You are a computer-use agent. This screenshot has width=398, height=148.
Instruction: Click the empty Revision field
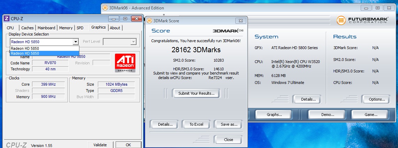point(102,63)
